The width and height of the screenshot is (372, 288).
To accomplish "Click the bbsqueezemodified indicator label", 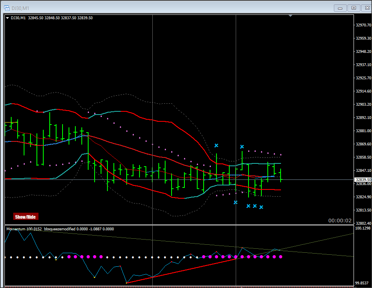I will pos(79,229).
